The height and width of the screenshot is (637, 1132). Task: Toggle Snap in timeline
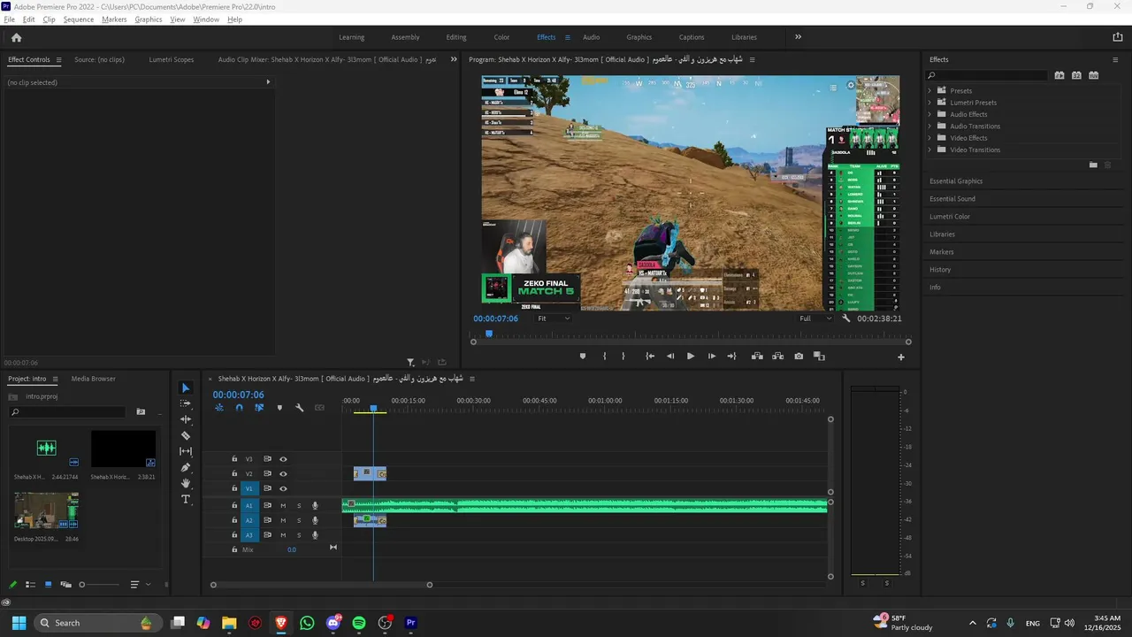click(239, 408)
